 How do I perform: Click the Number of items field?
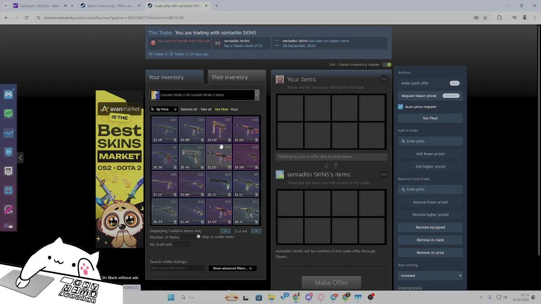click(188, 237)
